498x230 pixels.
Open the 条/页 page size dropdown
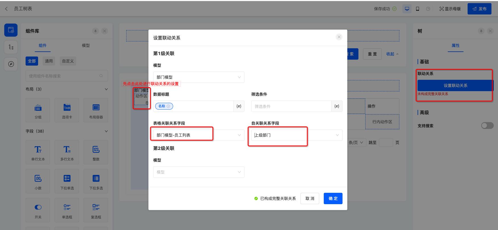coord(356,143)
